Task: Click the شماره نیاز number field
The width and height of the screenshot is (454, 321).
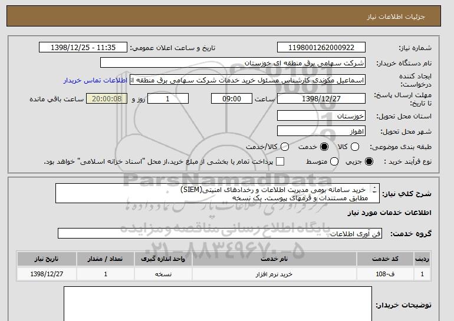Action: 321,48
